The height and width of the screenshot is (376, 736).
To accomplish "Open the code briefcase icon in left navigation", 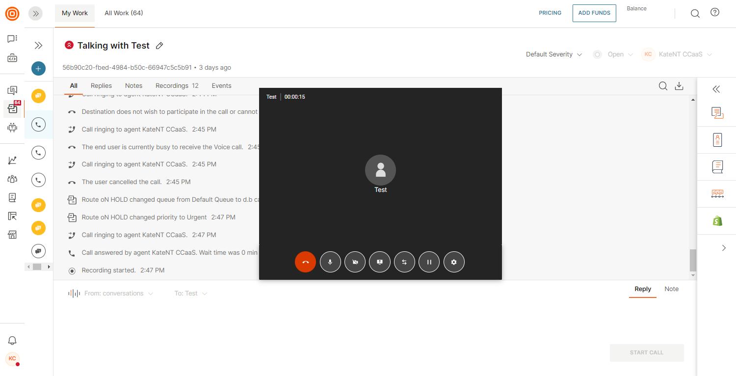I will click(12, 58).
